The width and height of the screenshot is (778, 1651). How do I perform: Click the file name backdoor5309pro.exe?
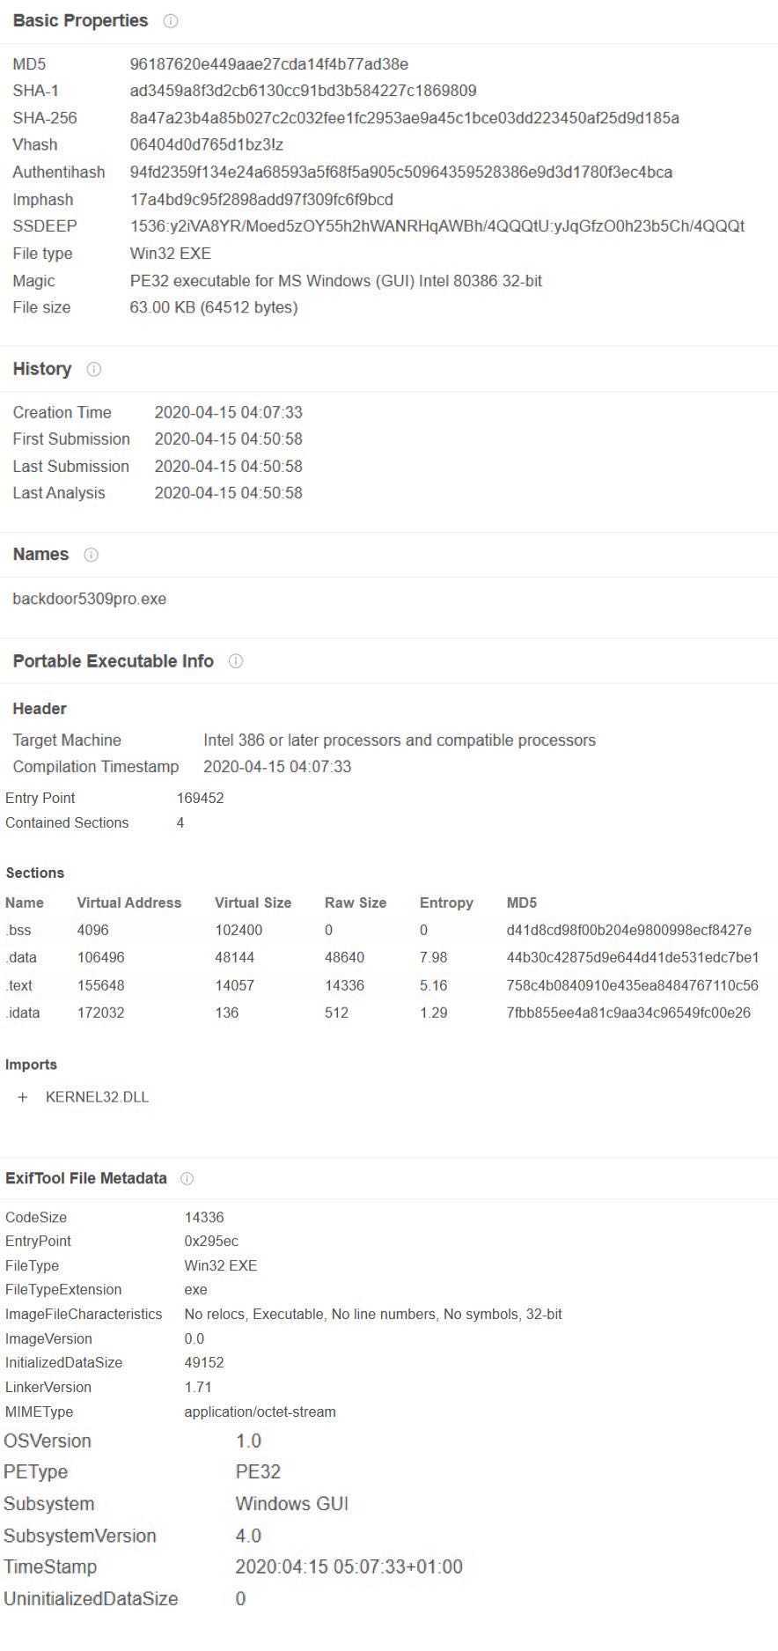(90, 599)
